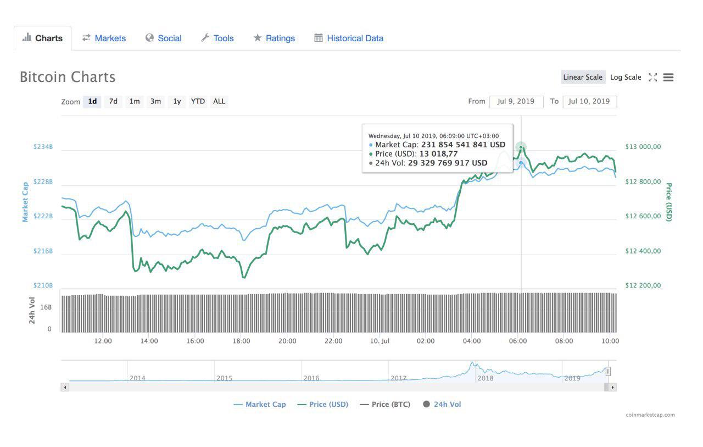Set zoom range to YTD
703x447 pixels.
click(198, 101)
